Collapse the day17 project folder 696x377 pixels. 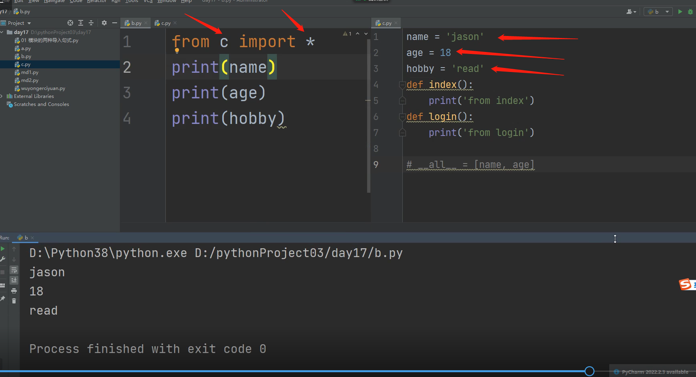2,32
